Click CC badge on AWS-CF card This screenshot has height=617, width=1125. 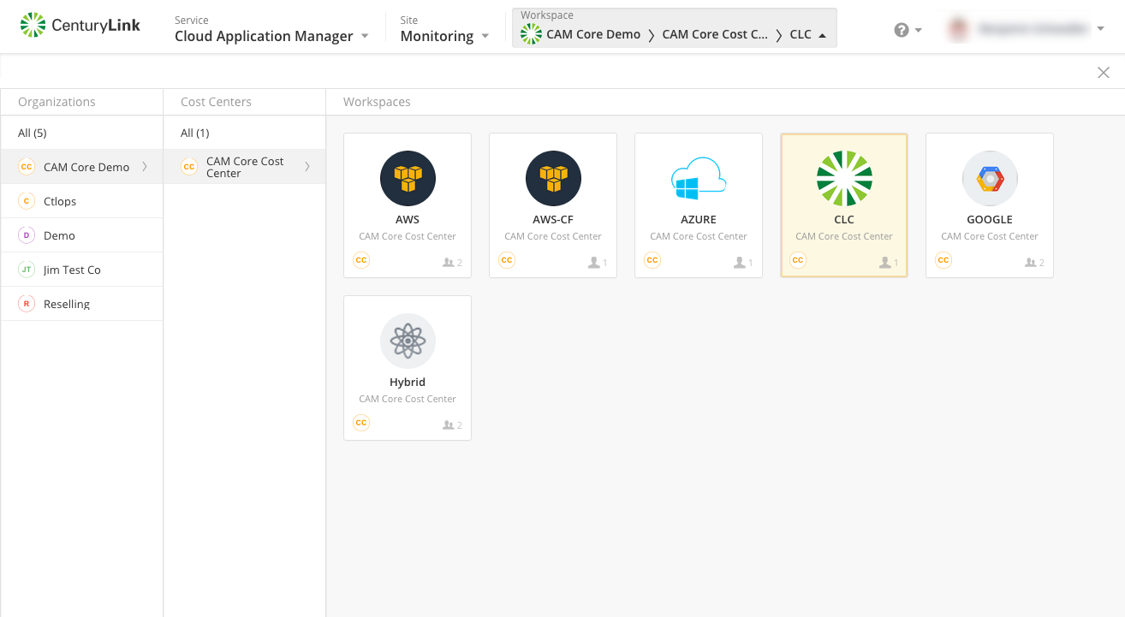tap(507, 260)
